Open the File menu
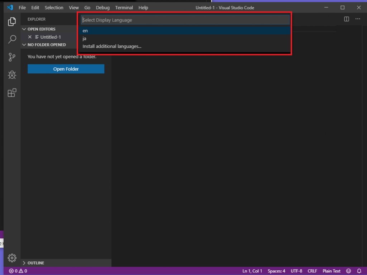Viewport: 367px width, 275px height. [22, 8]
